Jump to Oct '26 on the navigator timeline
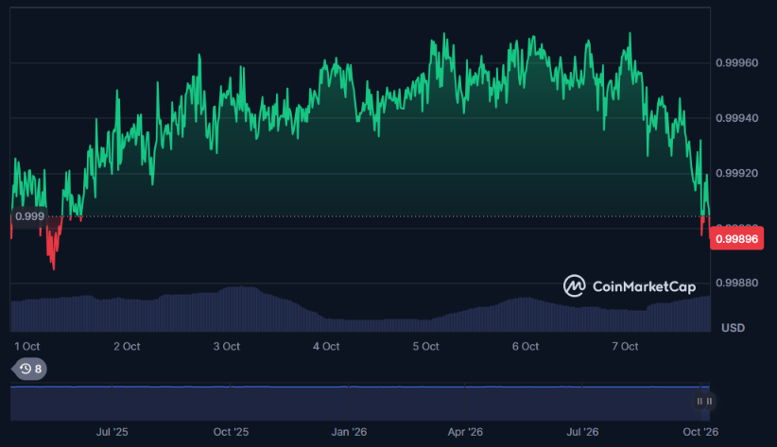Screen dimensions: 777x447 pos(700,432)
